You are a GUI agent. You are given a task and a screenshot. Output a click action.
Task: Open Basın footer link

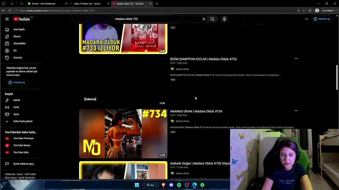(20, 174)
